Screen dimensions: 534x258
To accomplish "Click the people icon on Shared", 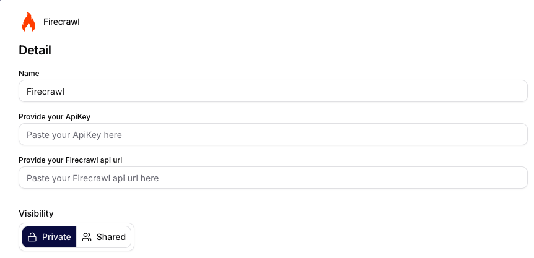I will click(87, 237).
